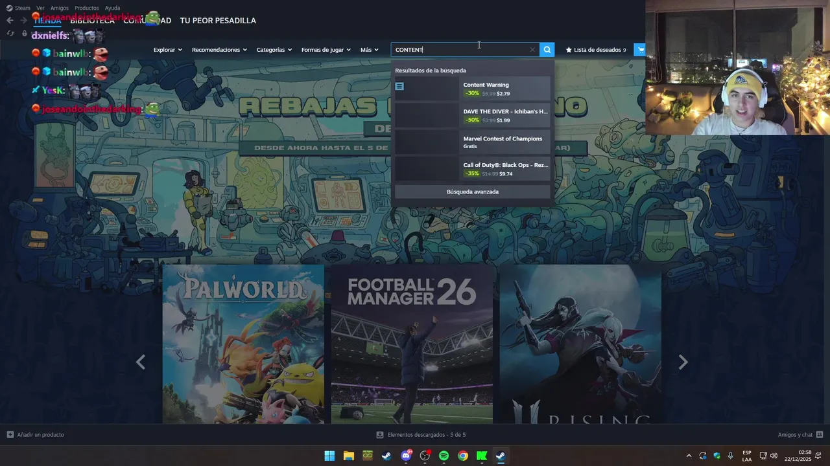Image resolution: width=830 pixels, height=466 pixels.
Task: Expand the Categorías dropdown
Action: 274,50
